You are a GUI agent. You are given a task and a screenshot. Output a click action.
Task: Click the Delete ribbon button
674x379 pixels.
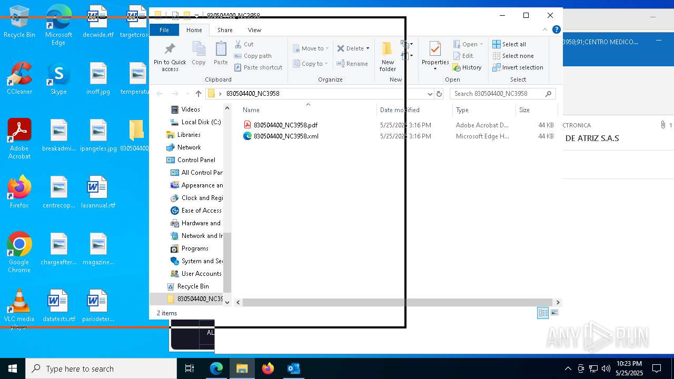350,48
